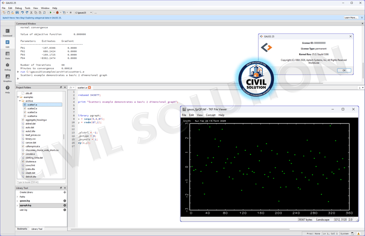Expand the Paths node in Library Tool
Viewport: 365px width, 236px height.
tap(17, 197)
